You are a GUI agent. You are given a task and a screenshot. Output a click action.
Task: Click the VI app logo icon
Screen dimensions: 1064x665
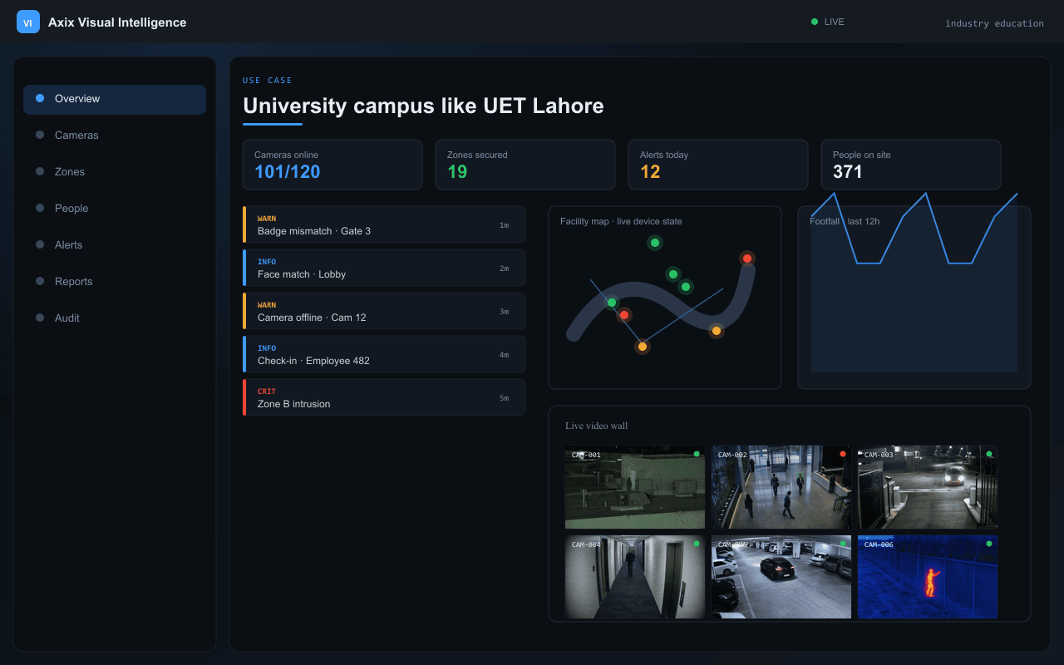(x=28, y=22)
